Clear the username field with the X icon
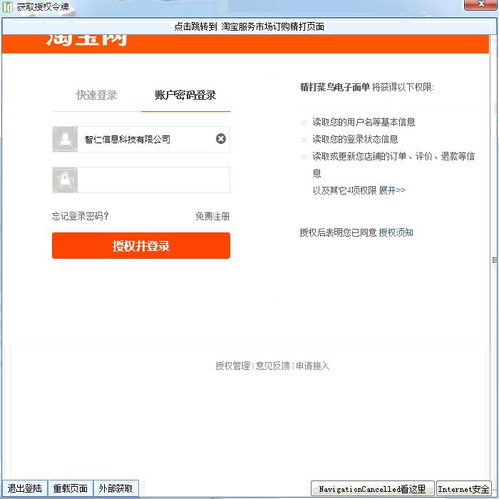Screen dimensions: 499x499 coord(221,139)
